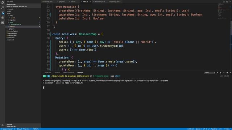
Task: Switch to the Output panel tab
Action: [x=57, y=73]
